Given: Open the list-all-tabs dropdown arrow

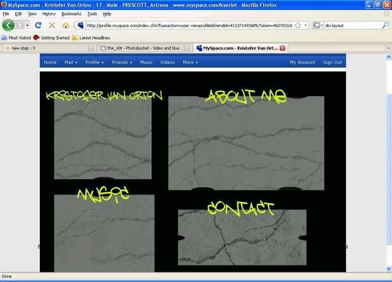Looking at the screenshot, I should [x=388, y=48].
